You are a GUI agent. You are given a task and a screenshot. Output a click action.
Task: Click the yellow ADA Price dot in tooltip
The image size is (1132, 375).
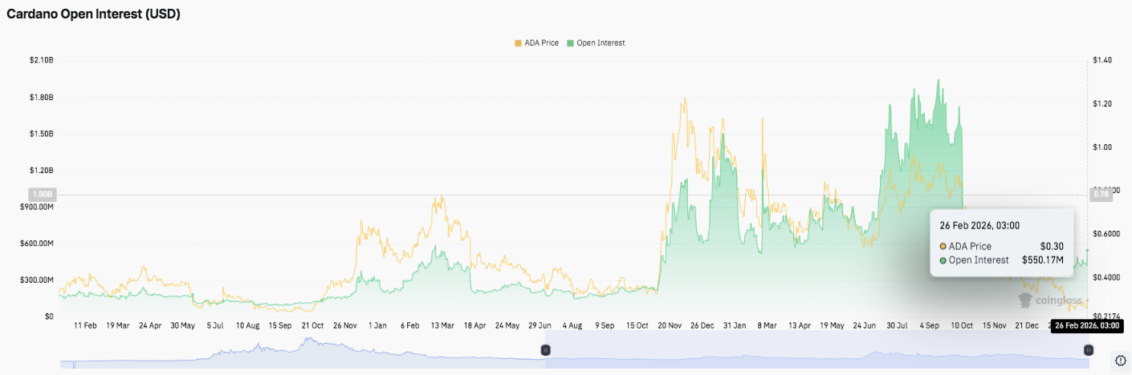point(943,246)
